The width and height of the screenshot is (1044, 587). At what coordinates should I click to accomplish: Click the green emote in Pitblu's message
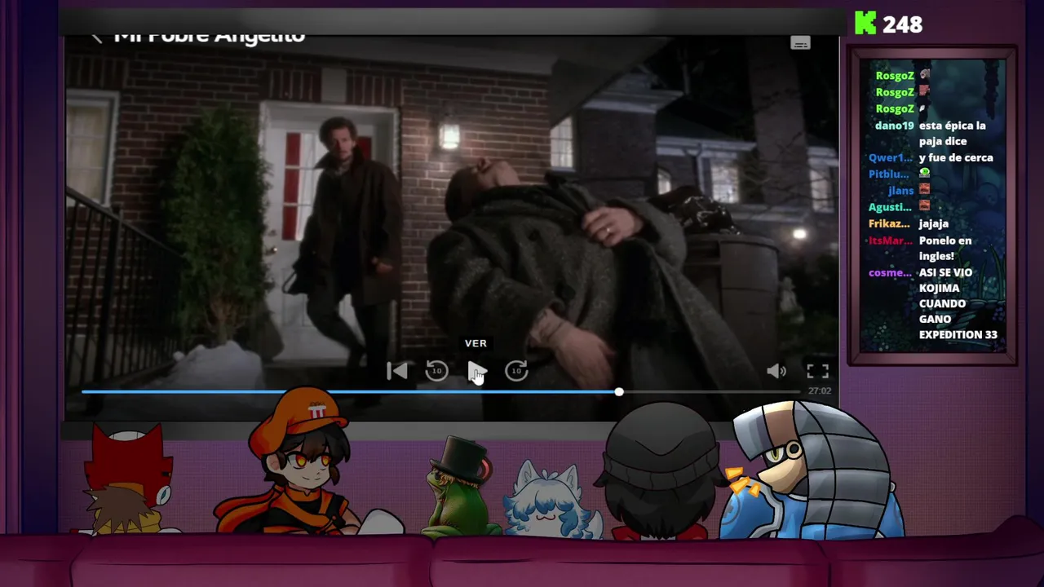point(924,174)
